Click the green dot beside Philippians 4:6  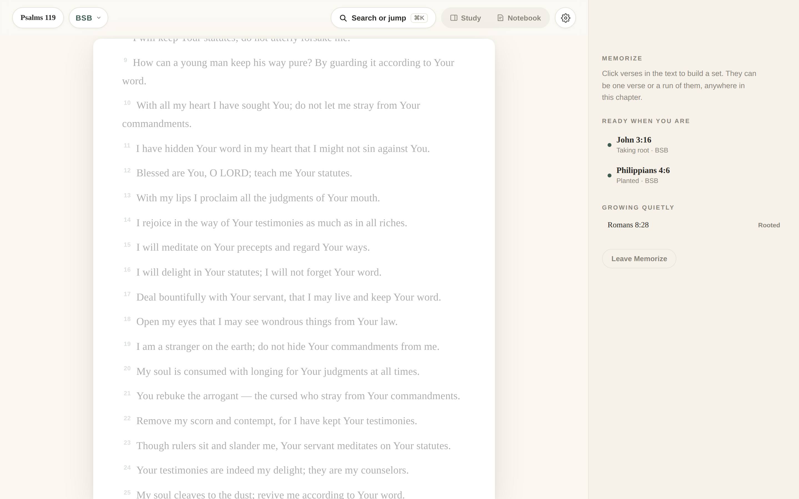[x=610, y=175]
